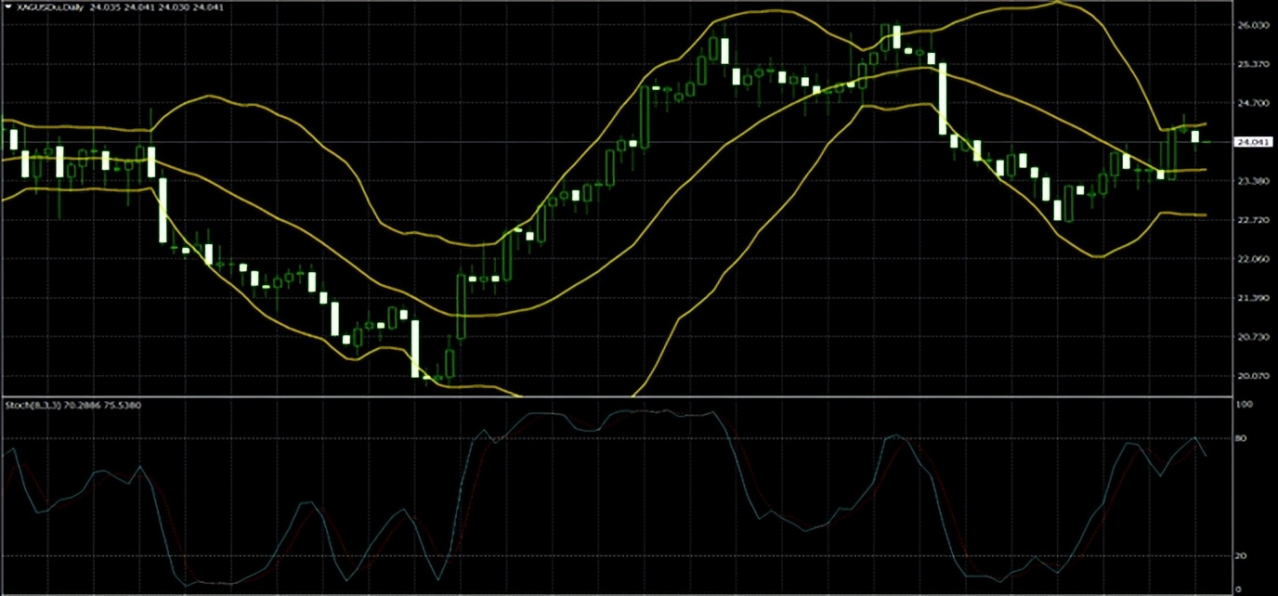Click the 21.390 price axis label

(x=1253, y=298)
